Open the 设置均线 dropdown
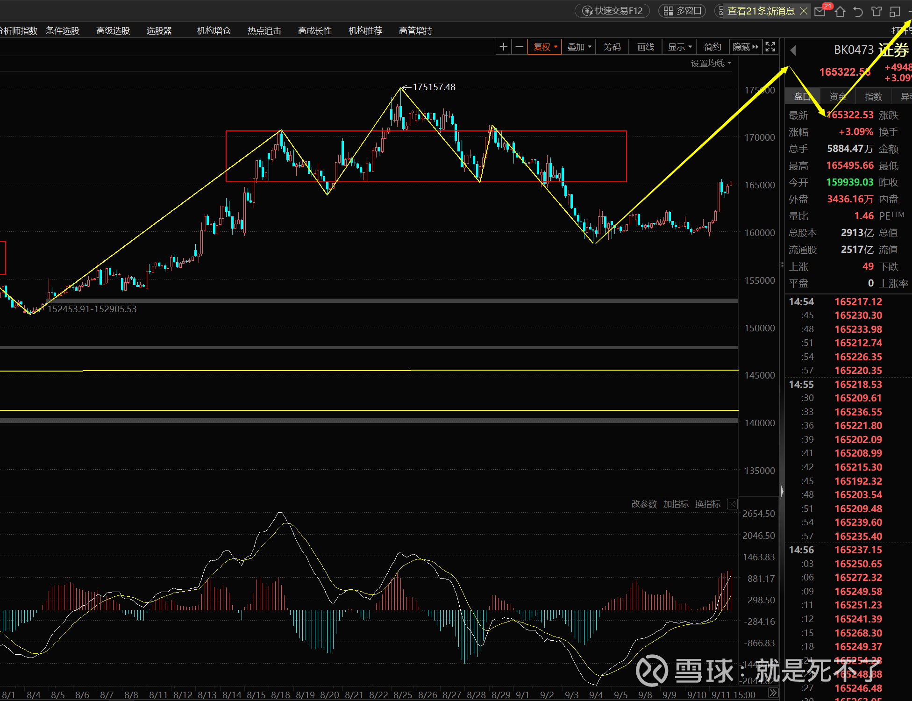 pos(711,64)
